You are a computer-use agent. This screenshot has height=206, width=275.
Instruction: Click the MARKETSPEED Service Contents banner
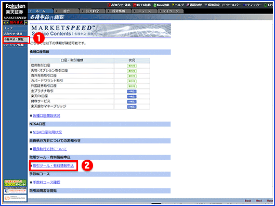[100, 30]
